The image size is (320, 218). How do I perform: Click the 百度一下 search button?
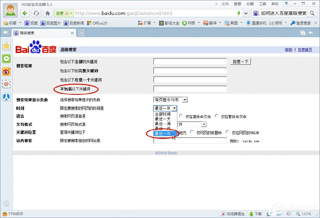(x=240, y=61)
